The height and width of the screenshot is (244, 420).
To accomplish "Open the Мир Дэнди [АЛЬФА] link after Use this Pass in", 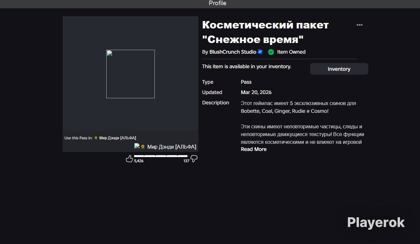I will [x=118, y=138].
